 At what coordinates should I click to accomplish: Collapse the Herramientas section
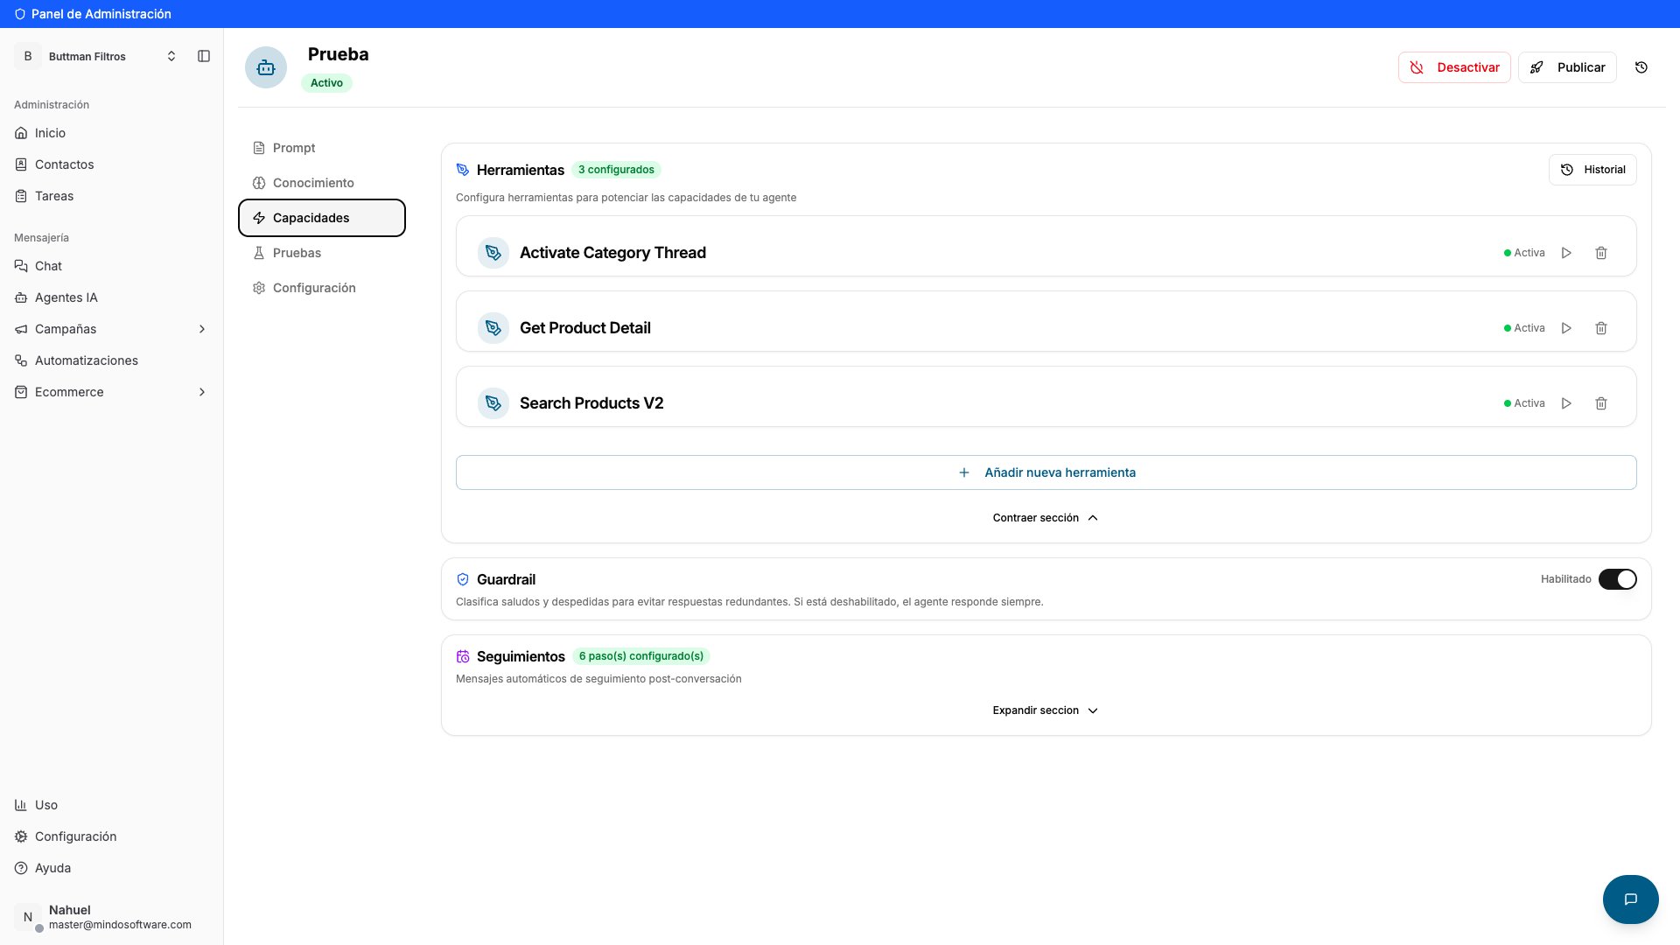point(1046,518)
